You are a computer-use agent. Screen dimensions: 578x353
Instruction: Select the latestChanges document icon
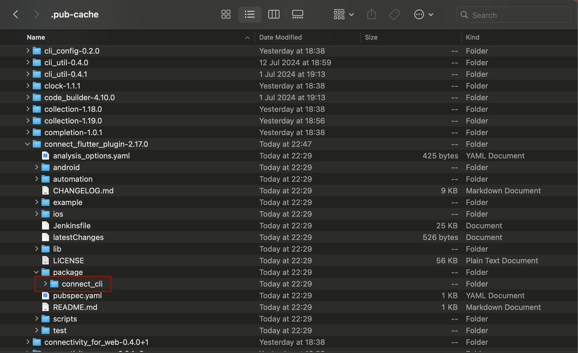(45, 237)
